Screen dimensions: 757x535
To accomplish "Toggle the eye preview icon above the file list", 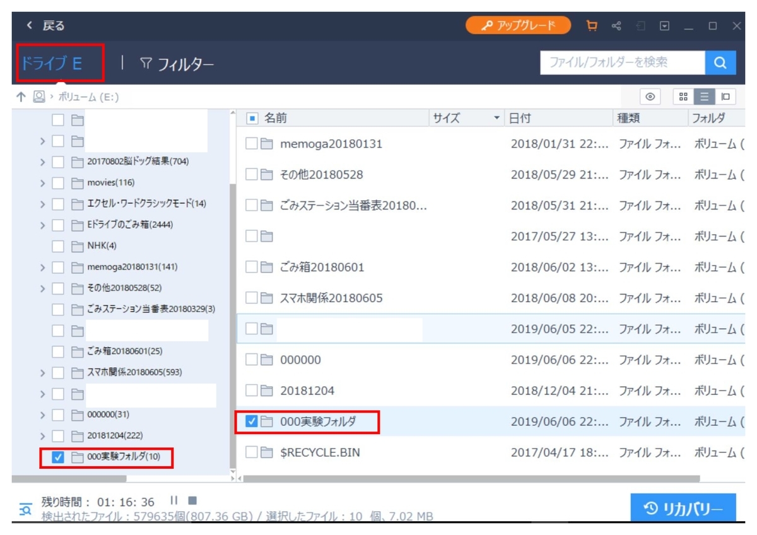I will point(650,97).
